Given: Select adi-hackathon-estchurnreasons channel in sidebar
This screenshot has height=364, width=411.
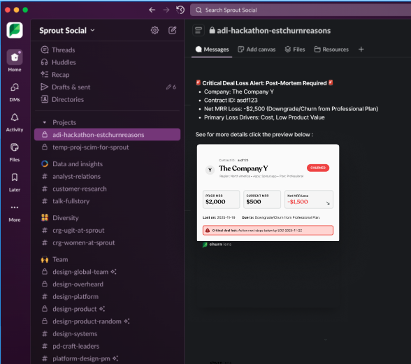Looking at the screenshot, I should (108, 135).
